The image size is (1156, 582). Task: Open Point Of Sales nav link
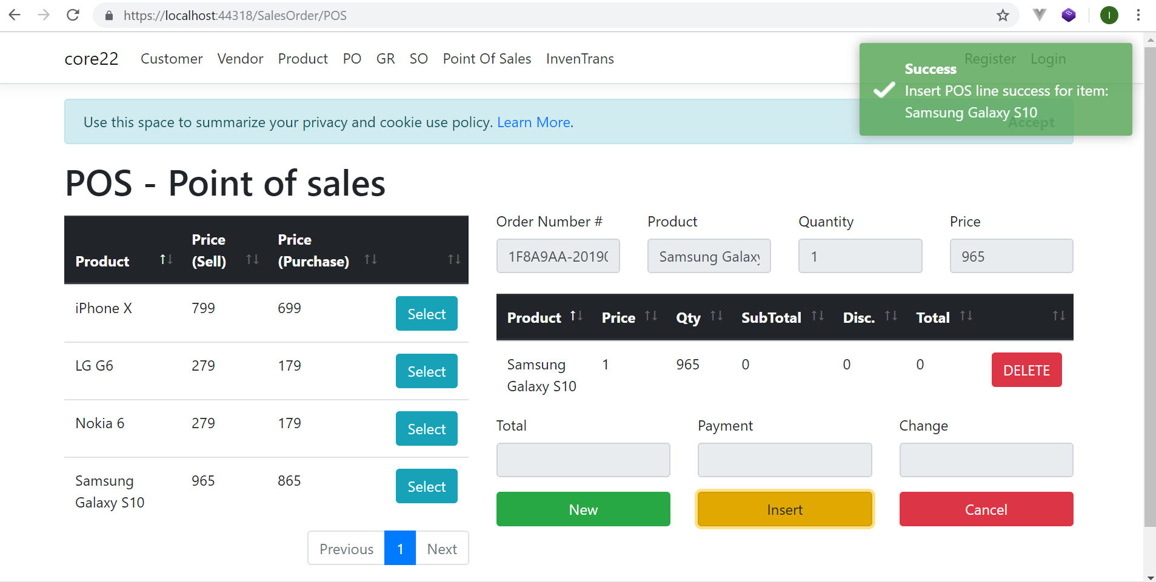487,59
